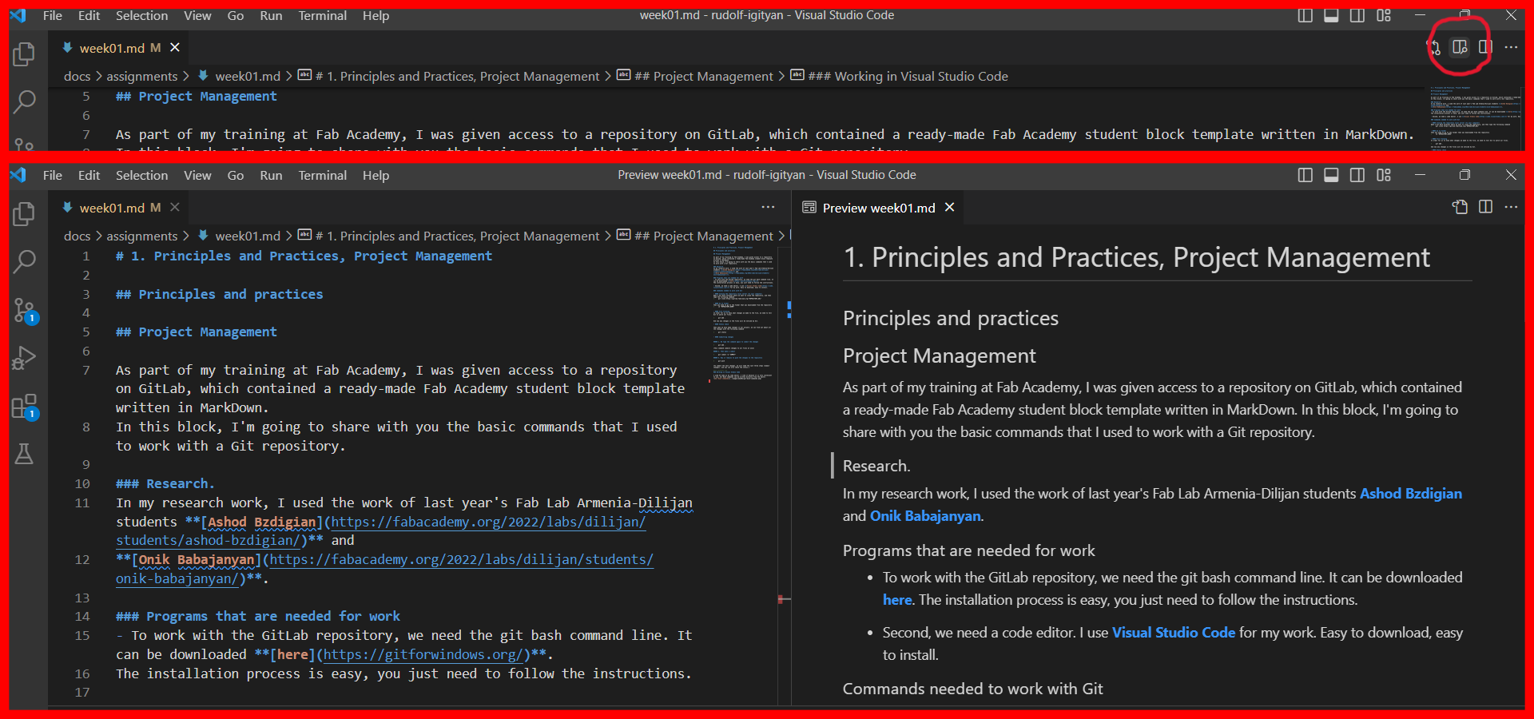Toggle bottom panel in upper window

point(1331,15)
